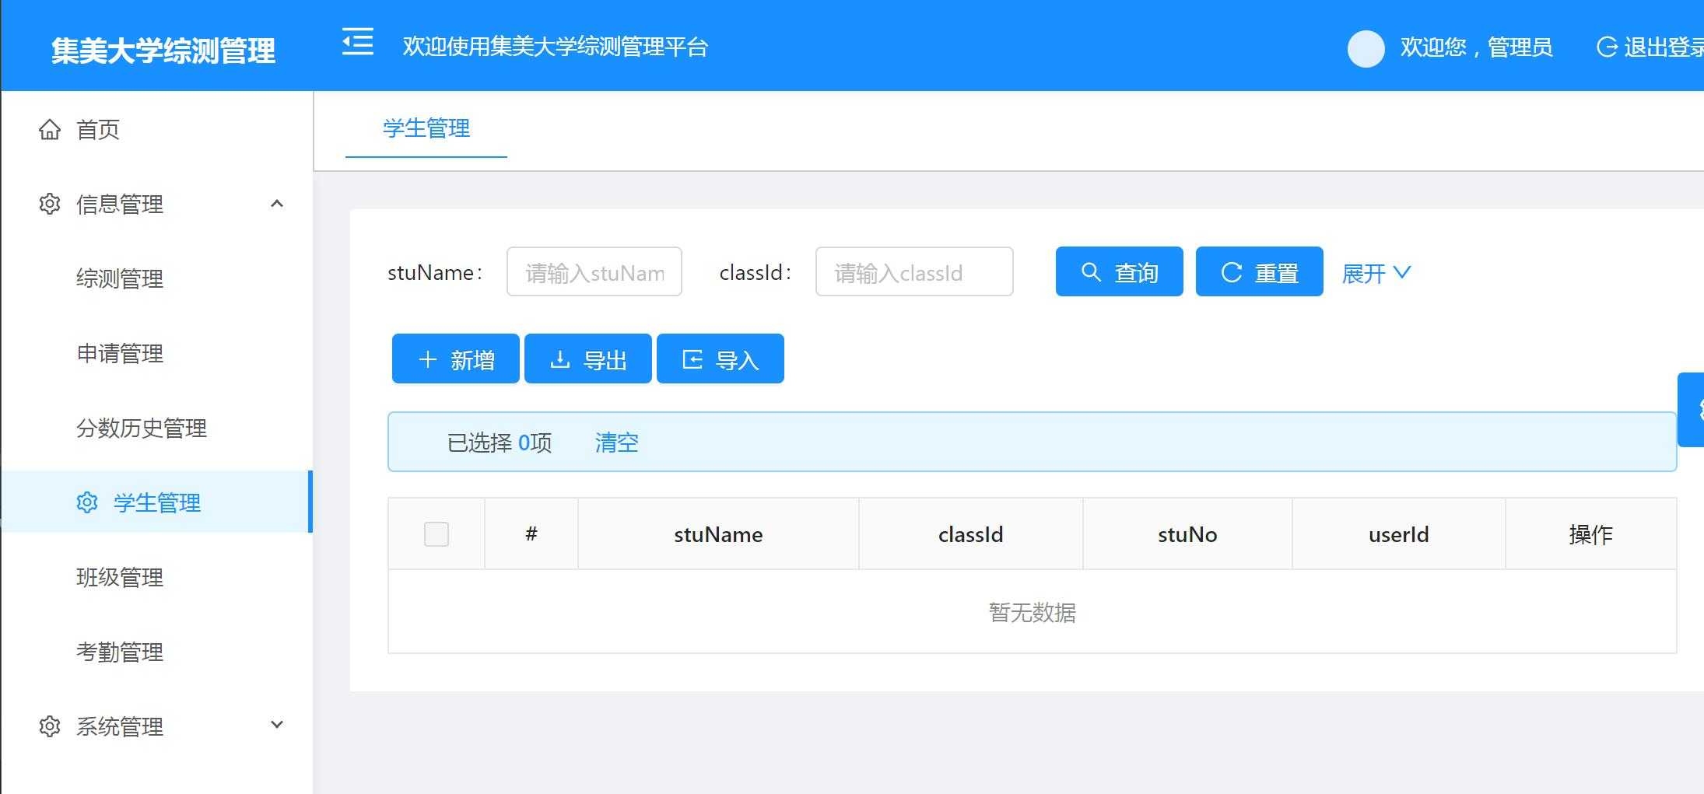Expand more filters with 展开

click(x=1376, y=273)
